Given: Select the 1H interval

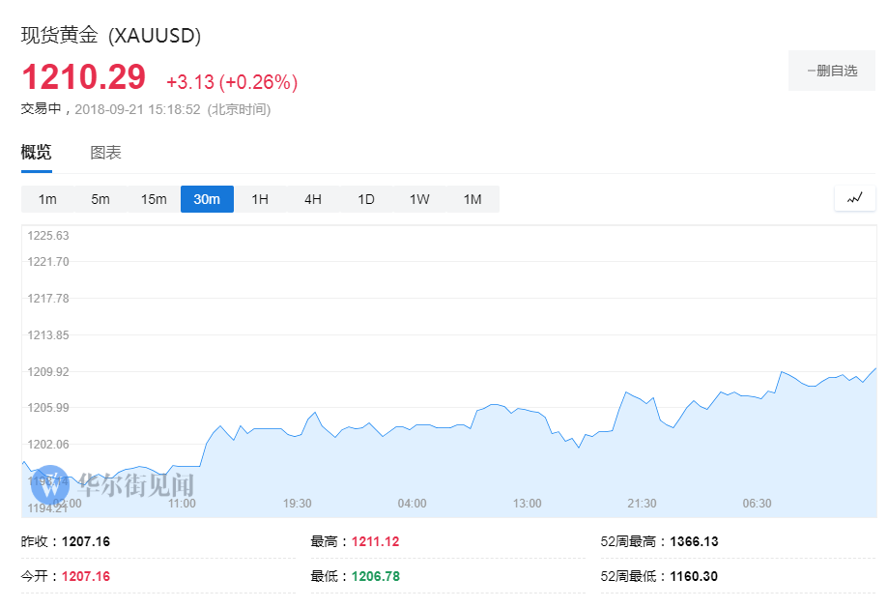Looking at the screenshot, I should [260, 199].
